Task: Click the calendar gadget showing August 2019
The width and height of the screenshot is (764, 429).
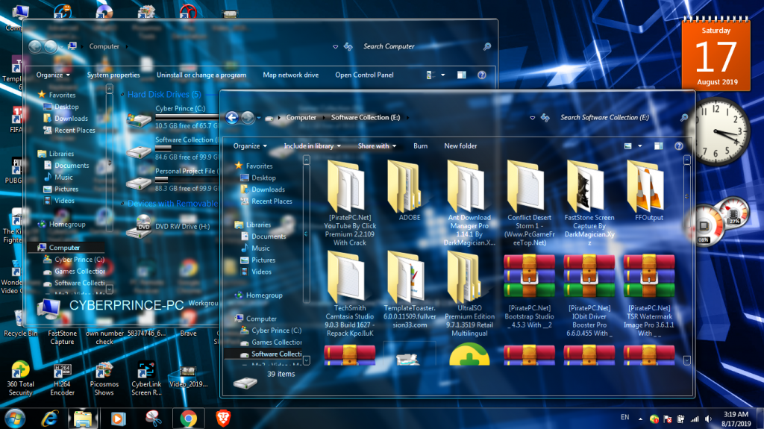Action: [716, 54]
